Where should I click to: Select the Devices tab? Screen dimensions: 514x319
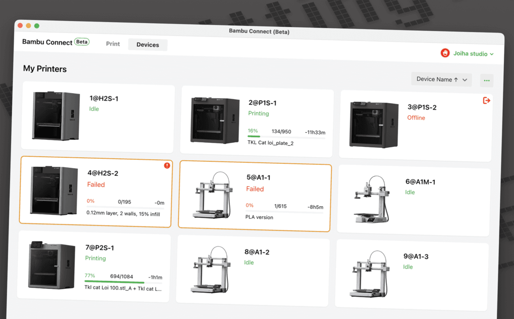(147, 45)
